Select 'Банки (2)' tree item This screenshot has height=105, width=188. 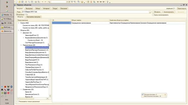point(28,92)
